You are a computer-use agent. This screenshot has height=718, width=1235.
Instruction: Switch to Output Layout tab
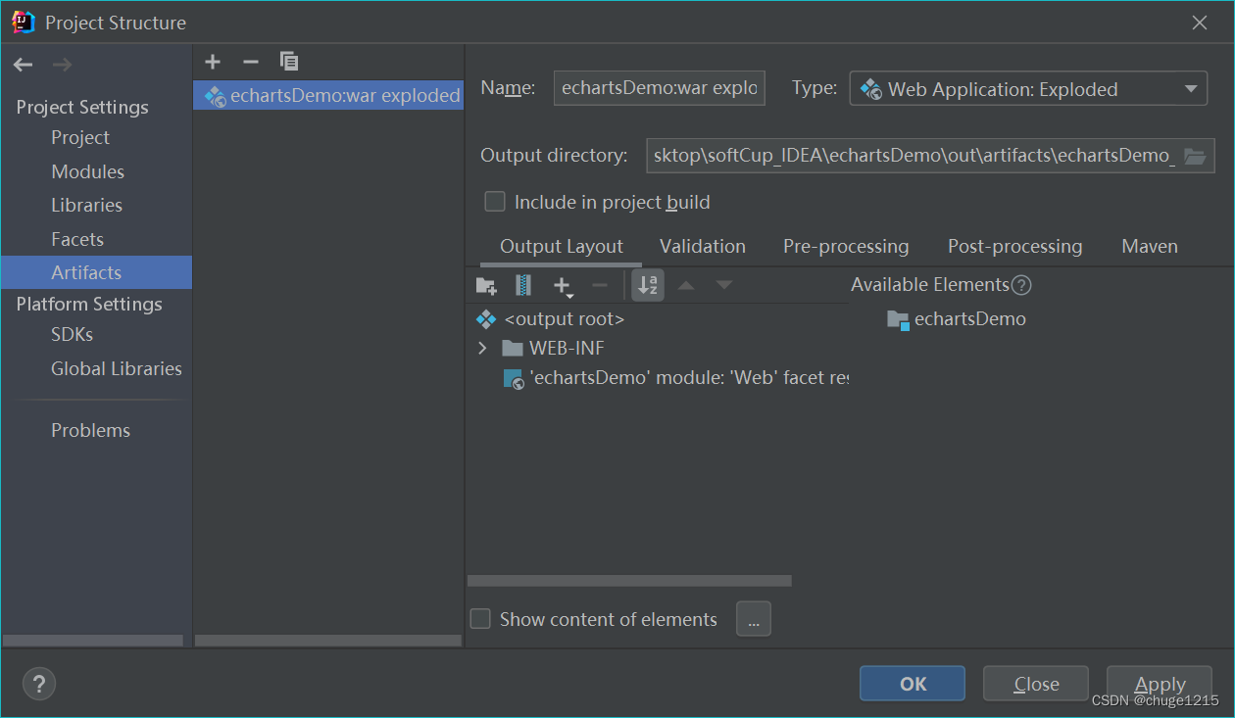562,246
